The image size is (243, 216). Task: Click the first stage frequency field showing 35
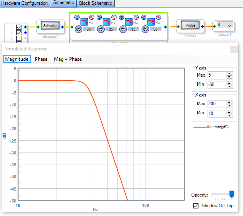pyautogui.click(x=89, y=29)
